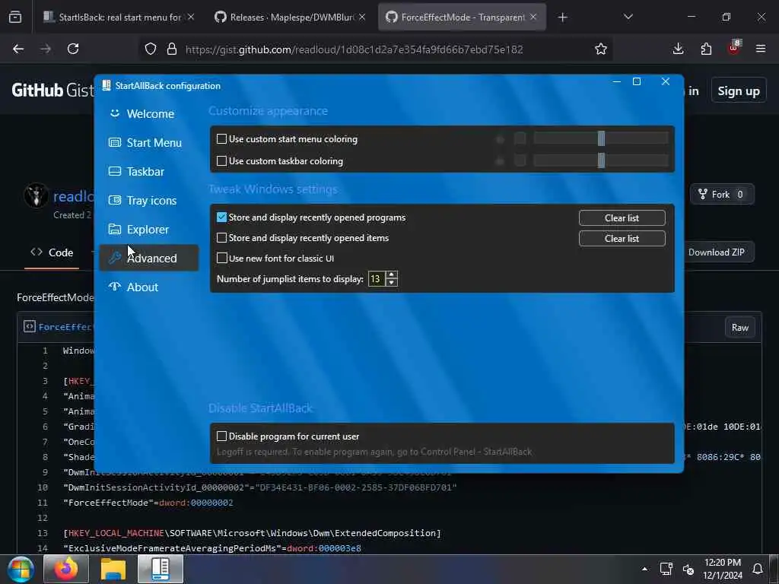
Task: Switch to StartIsBack browser tab
Action: click(x=119, y=17)
